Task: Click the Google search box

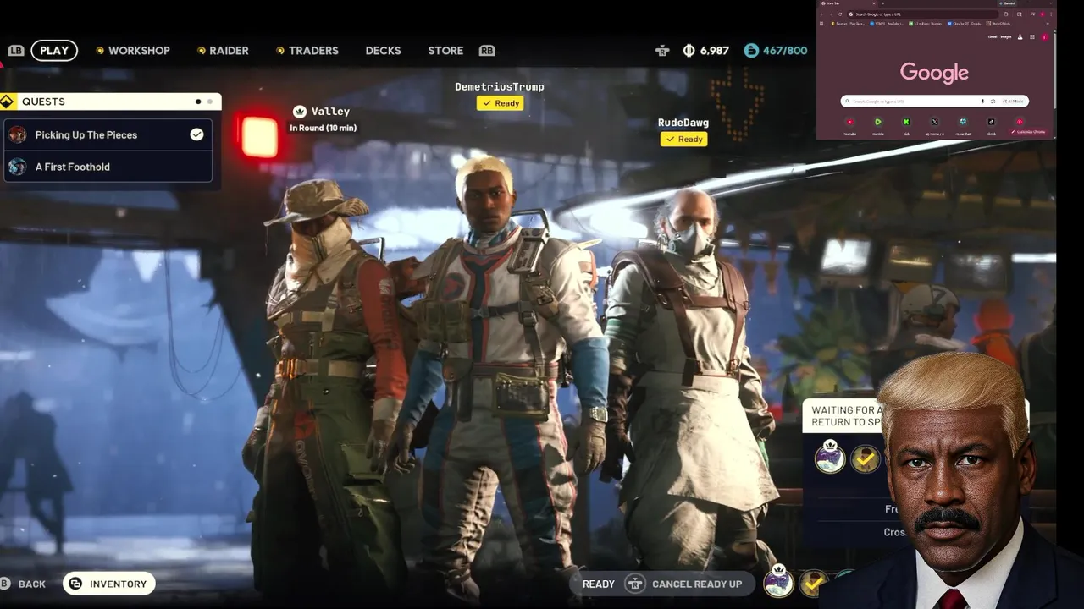Action: 935,101
